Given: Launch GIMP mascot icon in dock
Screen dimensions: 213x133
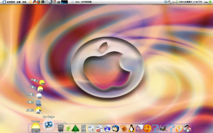Looking at the screenshot, I should coord(163,128).
